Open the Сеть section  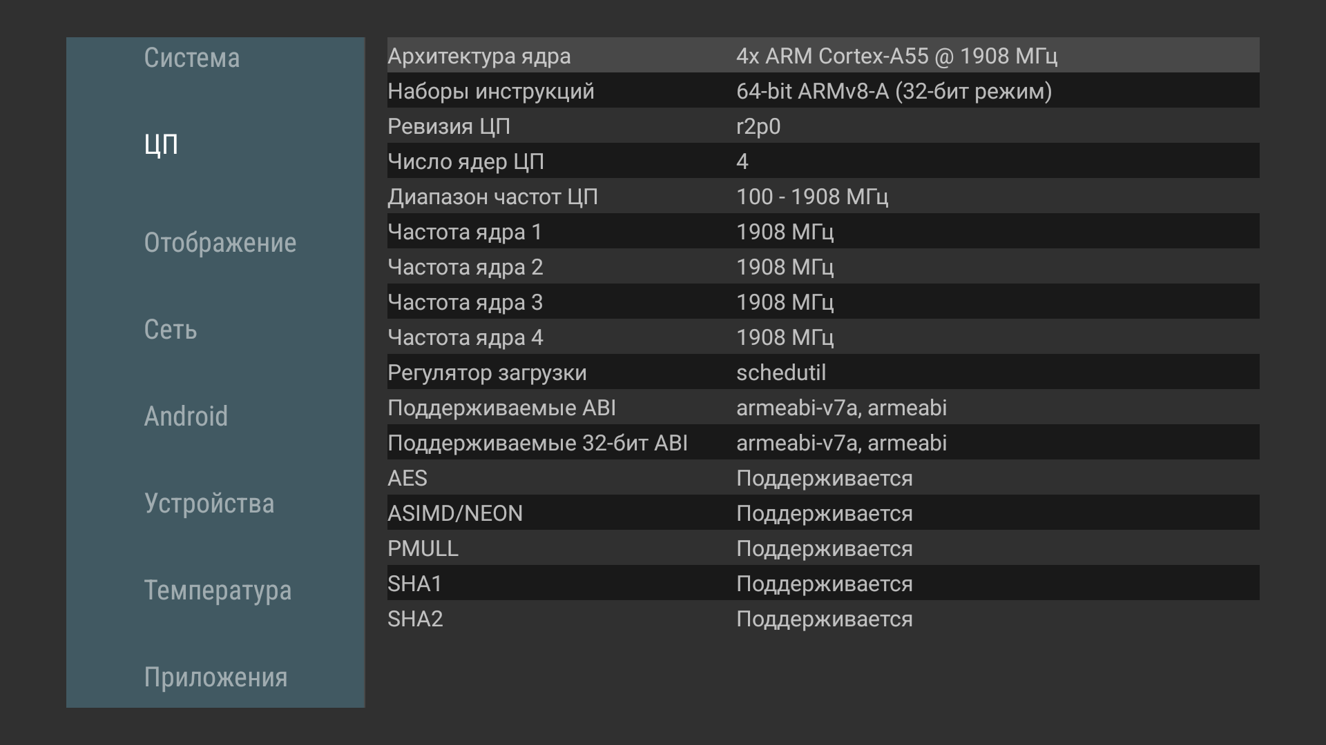(x=171, y=330)
